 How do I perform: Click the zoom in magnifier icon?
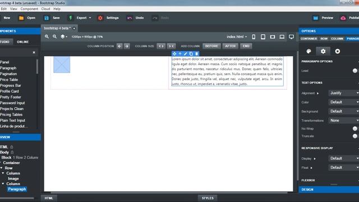click(47, 36)
